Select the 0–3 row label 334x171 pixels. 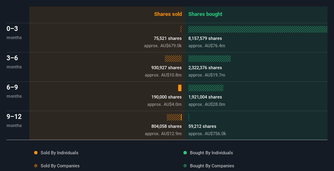(x=12, y=28)
